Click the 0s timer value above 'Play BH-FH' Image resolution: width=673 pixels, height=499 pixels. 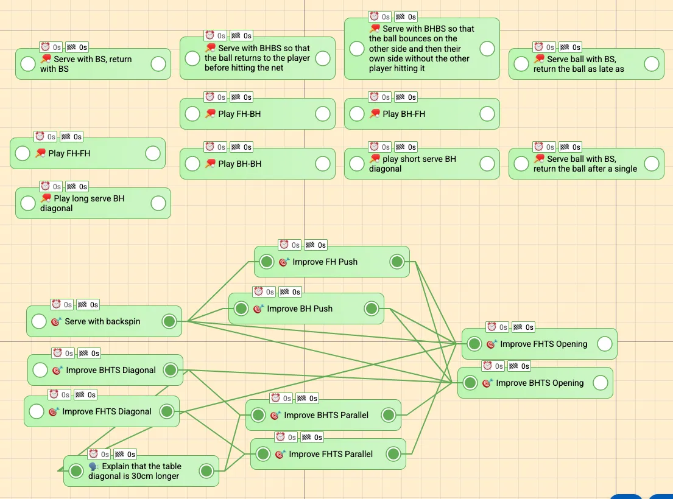pos(386,96)
